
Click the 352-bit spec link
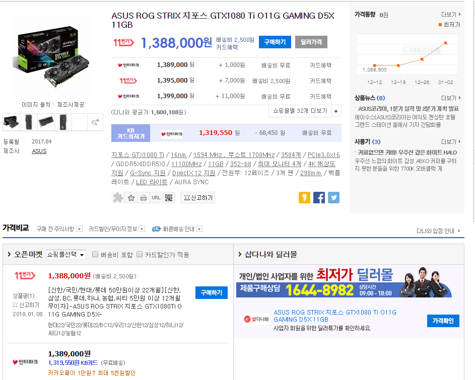pos(241,164)
